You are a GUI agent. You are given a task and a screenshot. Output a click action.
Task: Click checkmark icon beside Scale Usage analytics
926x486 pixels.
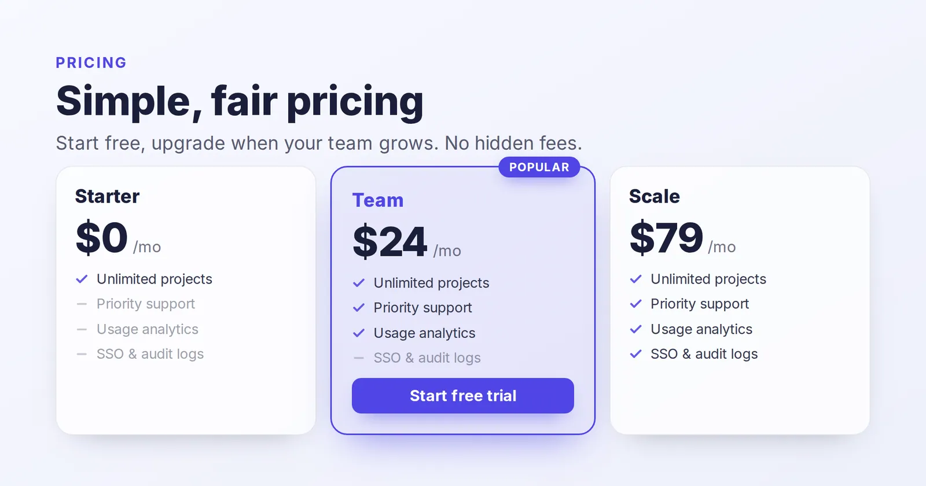tap(635, 329)
